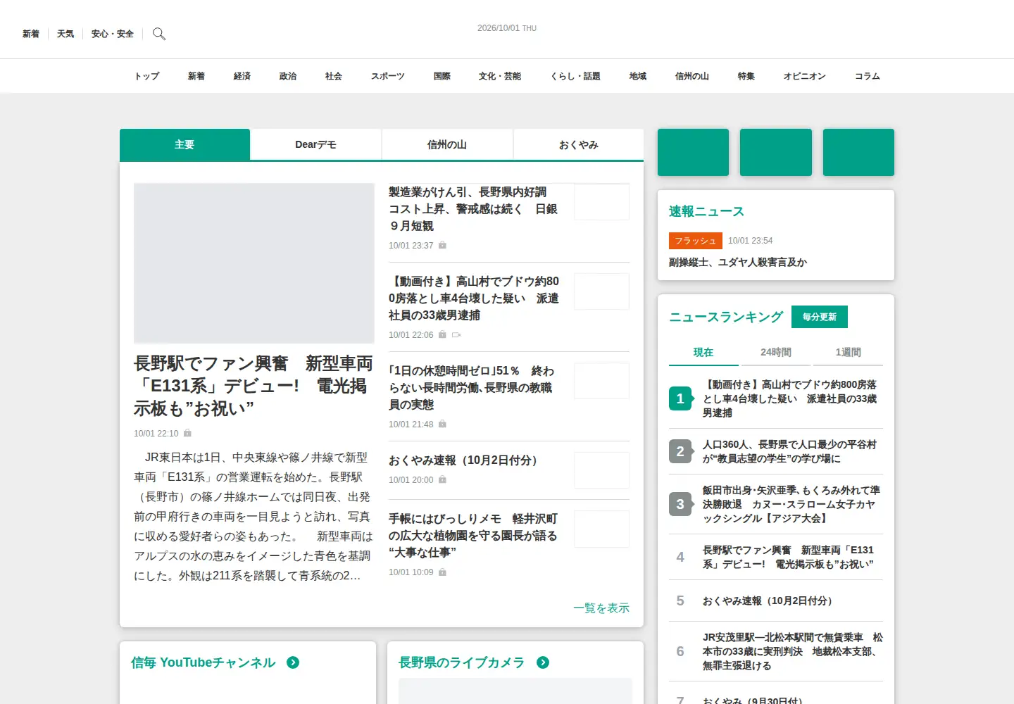
Task: Open the 製造業がけん引 日銀9月短観 article
Action: click(473, 209)
